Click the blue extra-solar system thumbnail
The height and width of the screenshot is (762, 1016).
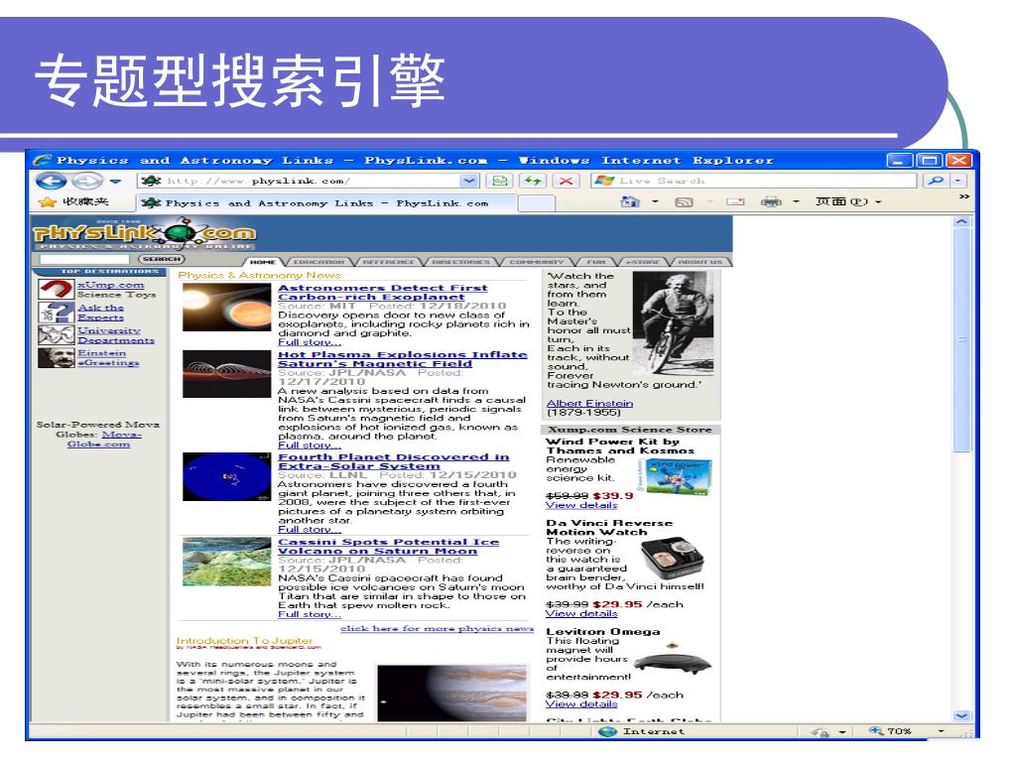[x=226, y=476]
